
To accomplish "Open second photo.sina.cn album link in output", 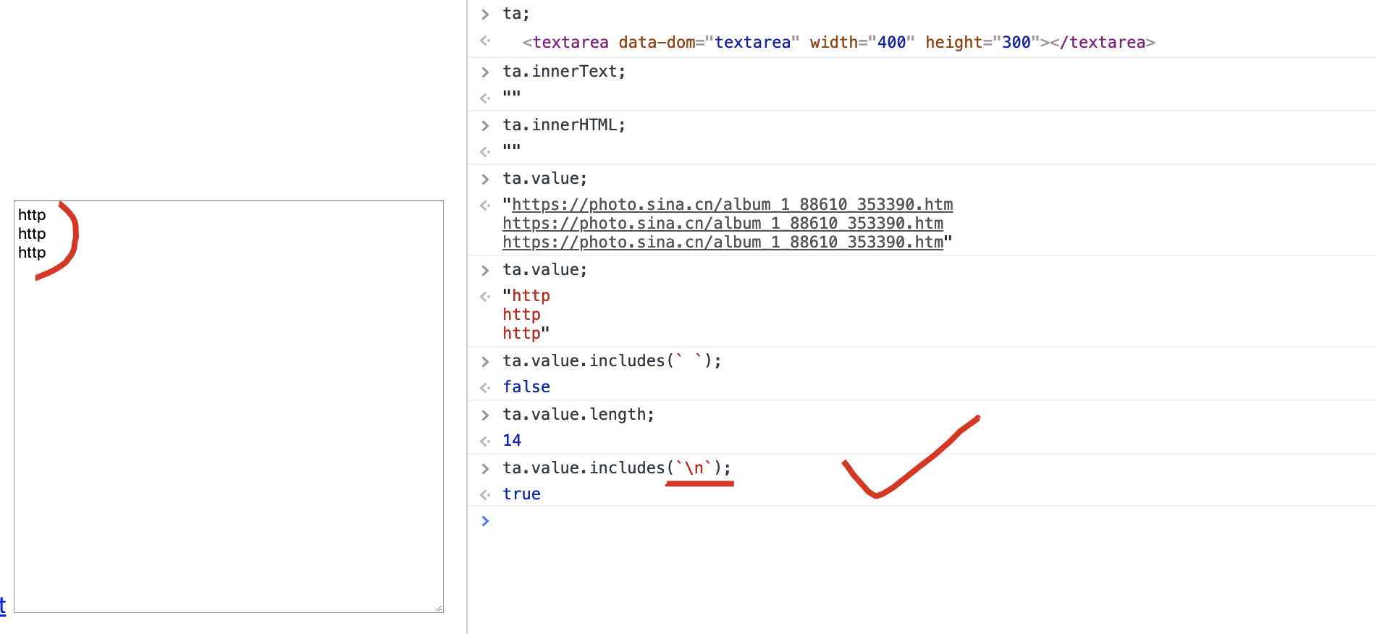I will pyautogui.click(x=723, y=224).
